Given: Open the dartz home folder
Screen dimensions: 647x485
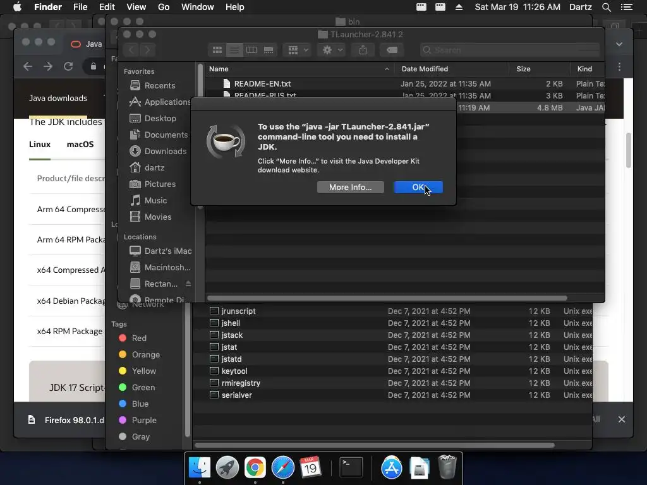Looking at the screenshot, I should point(147,168).
